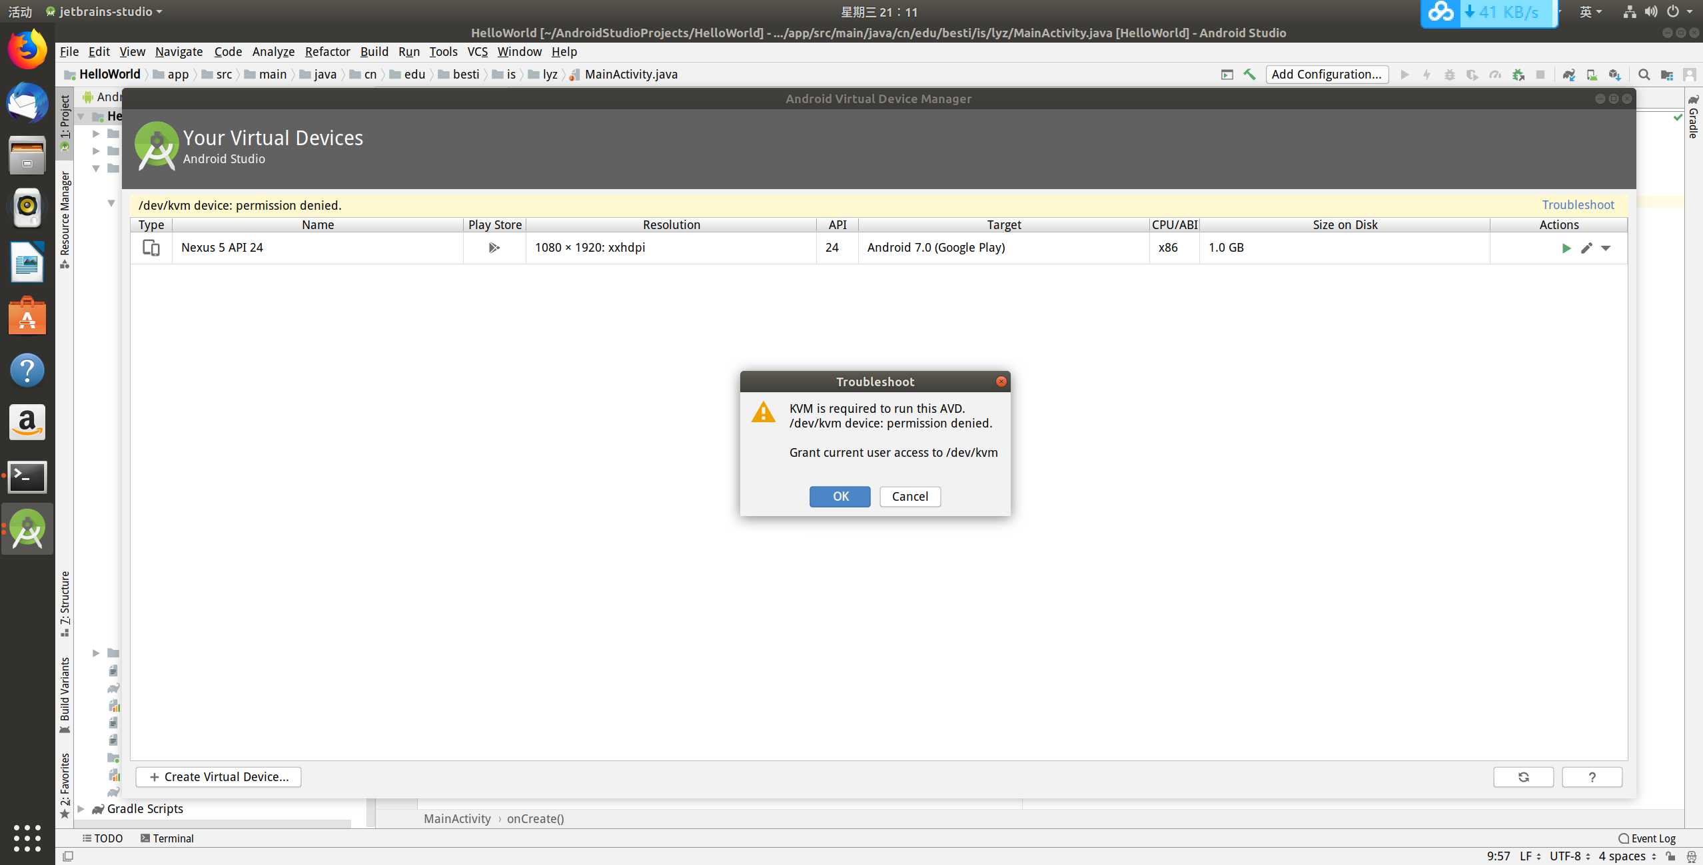
Task: Click the onCreate() editor breadcrumb
Action: click(535, 819)
